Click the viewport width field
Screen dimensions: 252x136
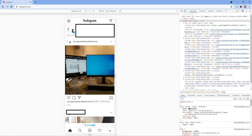(86, 11)
